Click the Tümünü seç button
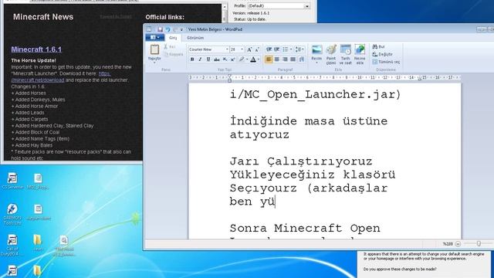Screen dimensions: 494x278 click(x=386, y=62)
